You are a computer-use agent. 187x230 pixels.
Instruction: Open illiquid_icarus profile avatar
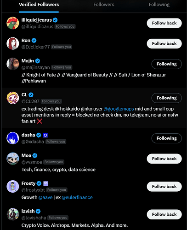13,23
